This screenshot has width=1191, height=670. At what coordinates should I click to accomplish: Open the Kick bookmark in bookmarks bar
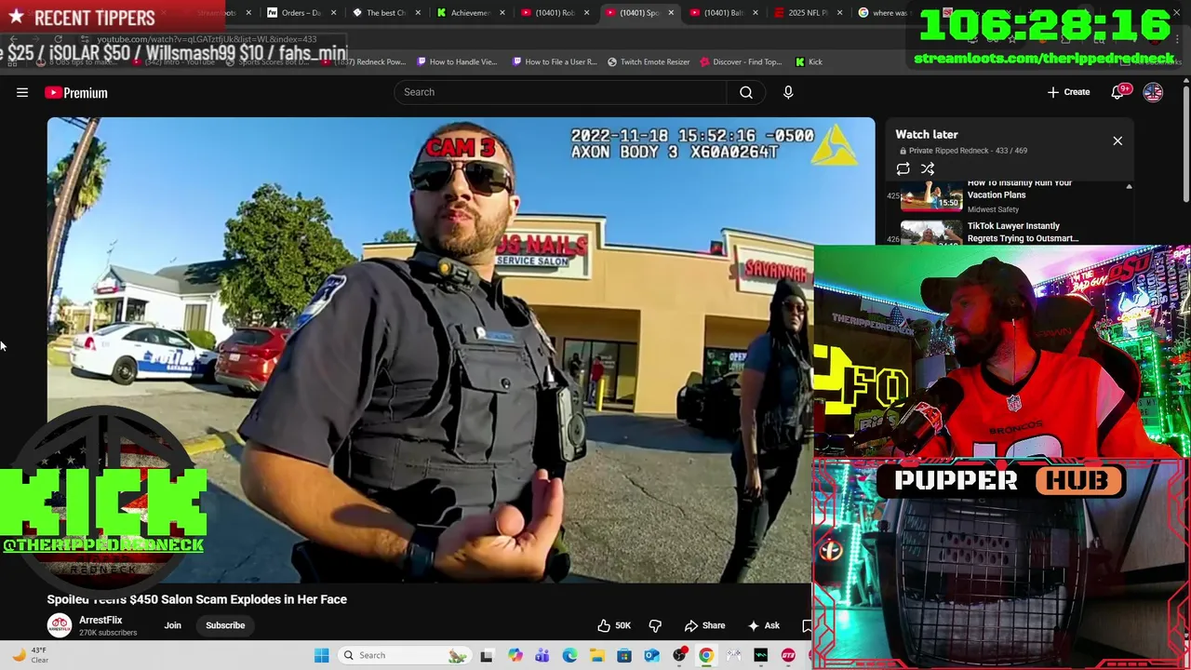point(809,61)
